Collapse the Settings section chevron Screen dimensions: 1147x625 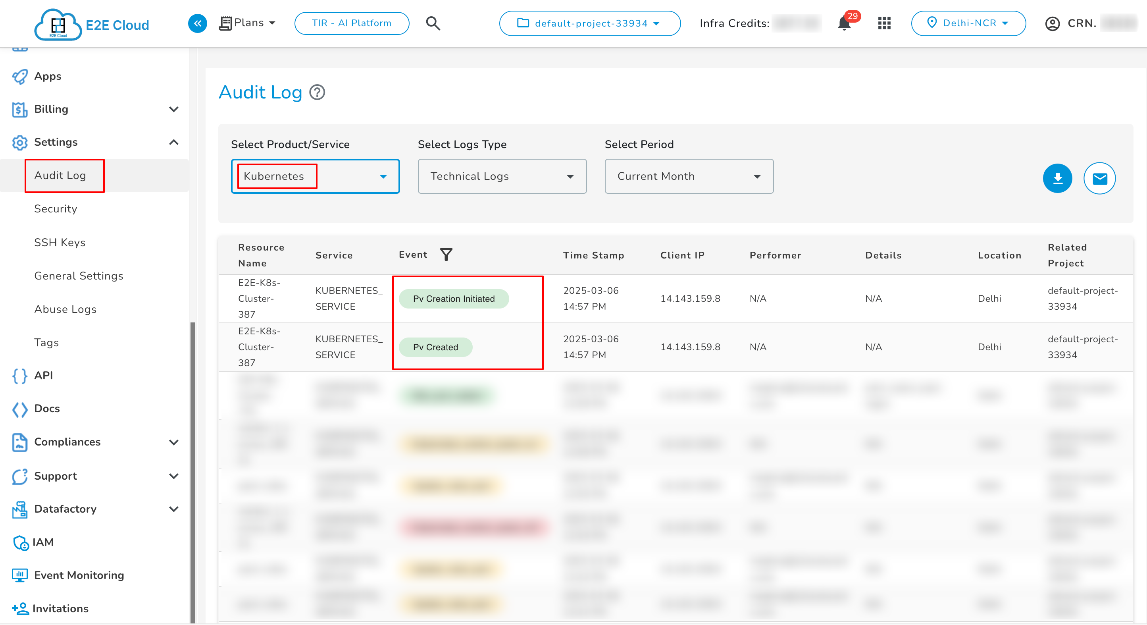click(x=174, y=142)
